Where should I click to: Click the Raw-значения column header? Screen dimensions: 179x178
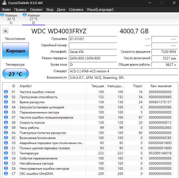click(x=158, y=86)
